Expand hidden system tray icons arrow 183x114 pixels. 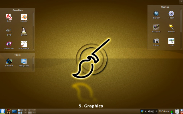(156, 111)
